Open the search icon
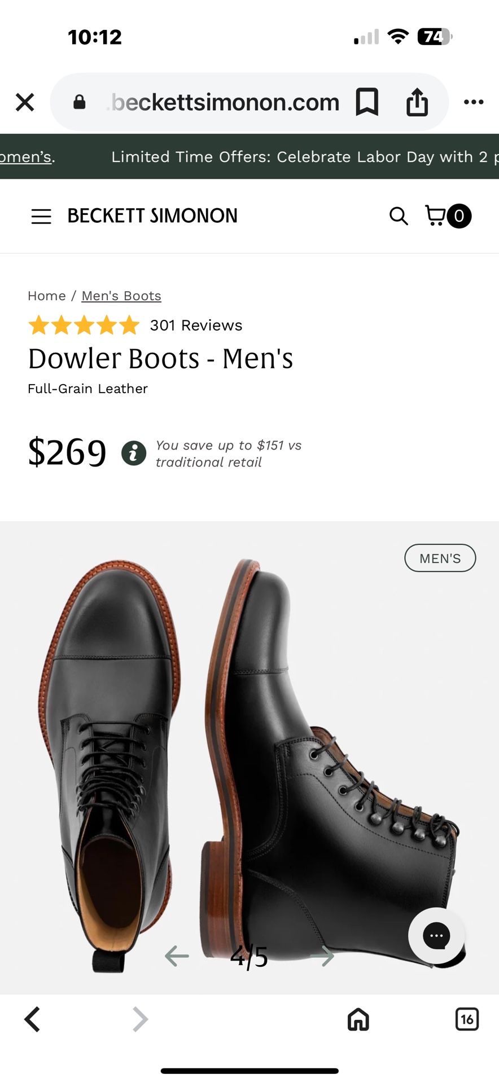 399,216
